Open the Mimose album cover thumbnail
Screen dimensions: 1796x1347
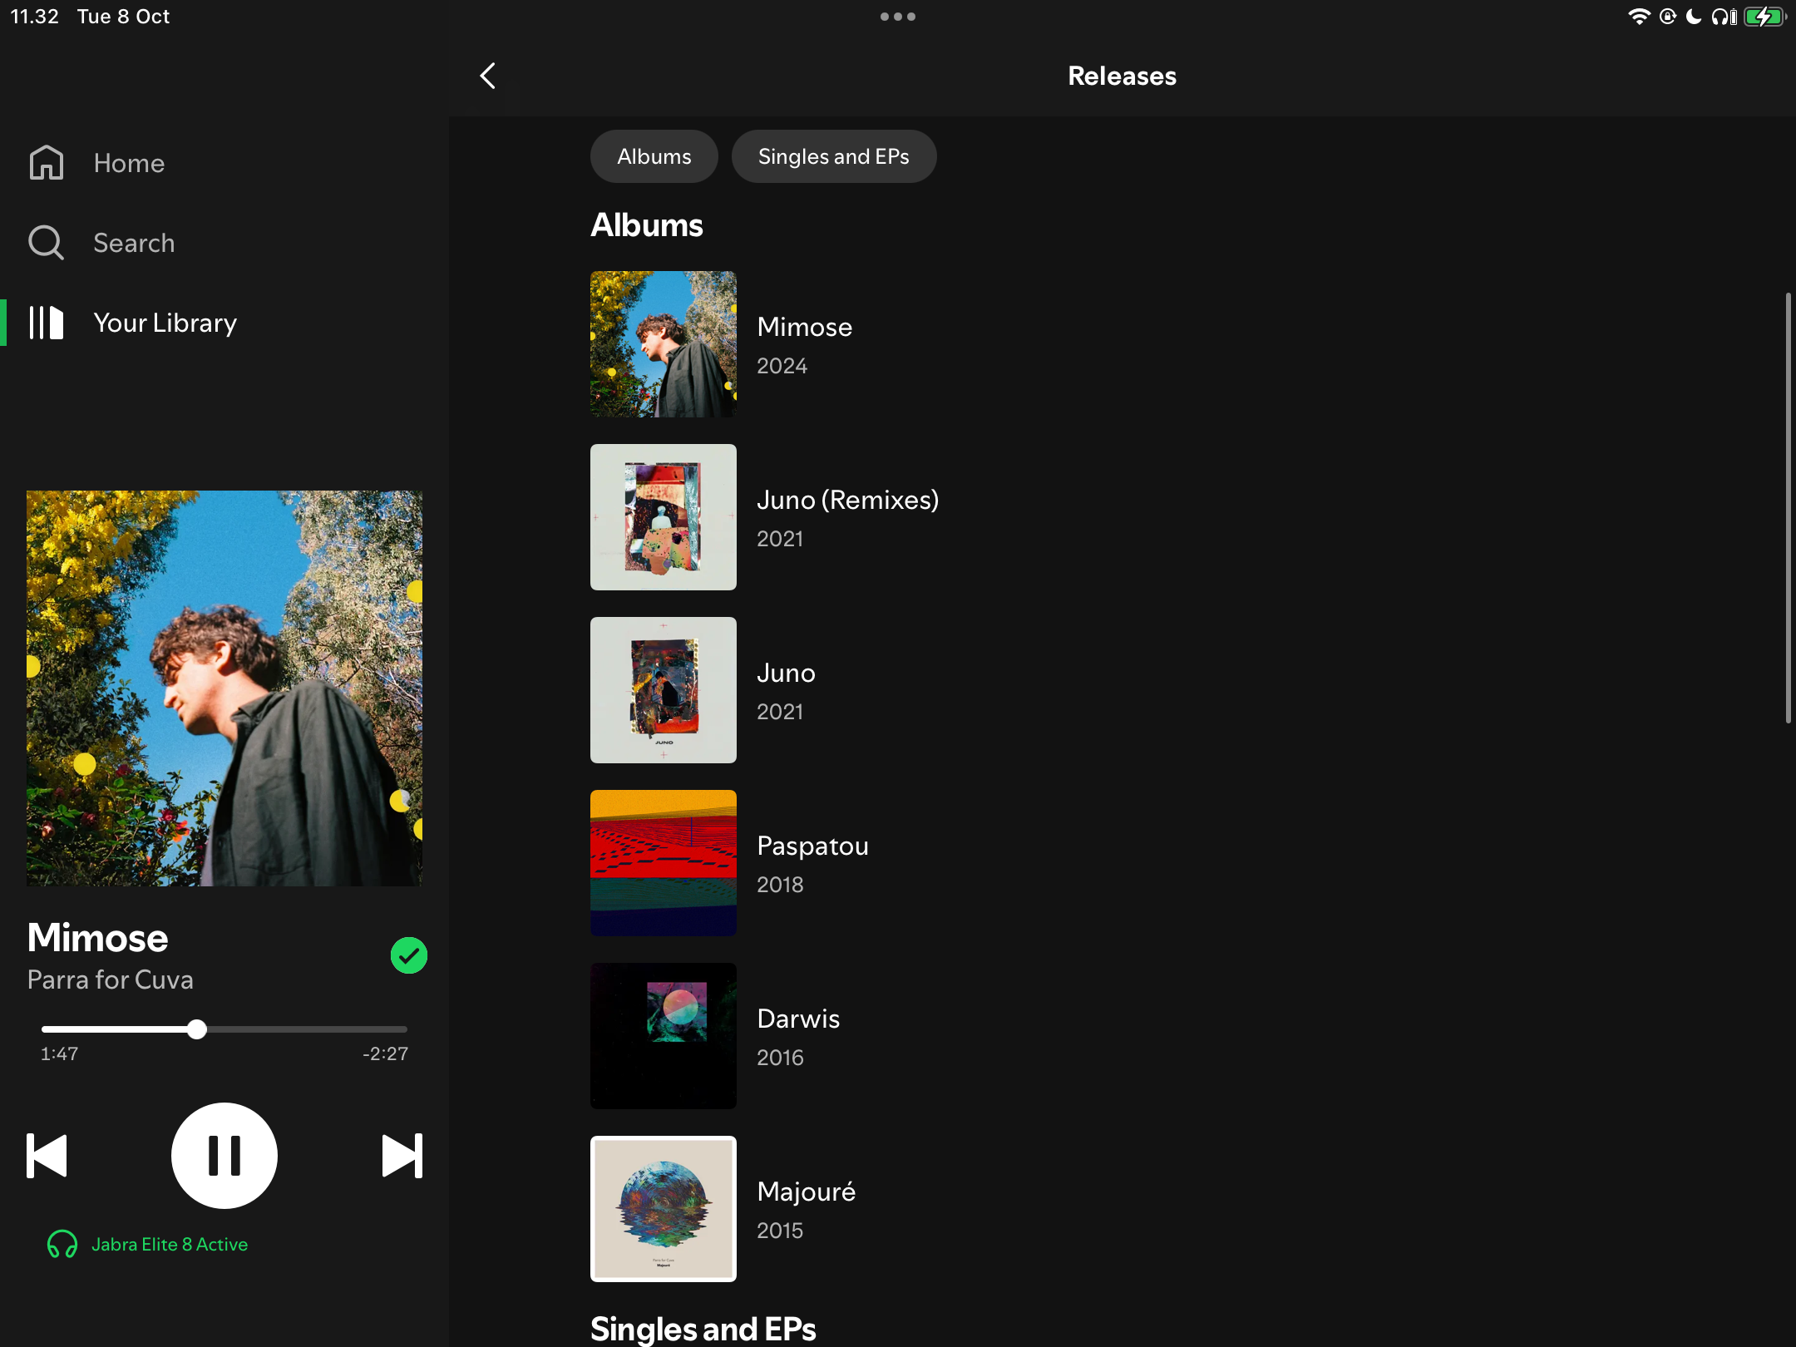coord(664,344)
